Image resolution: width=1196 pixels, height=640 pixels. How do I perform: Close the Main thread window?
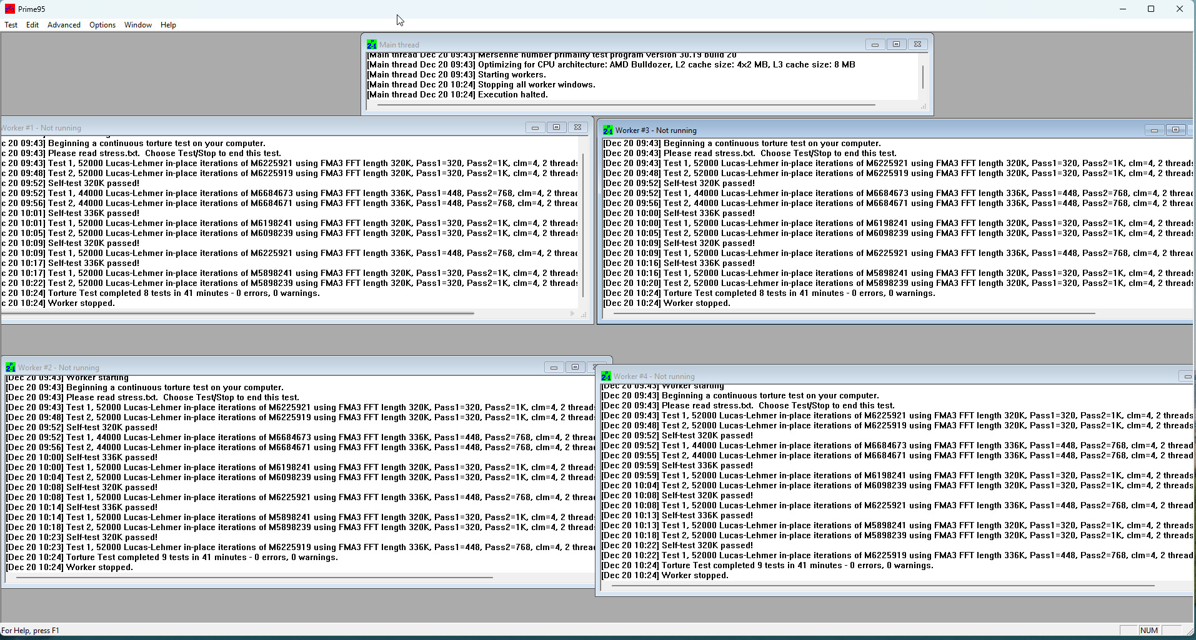tap(917, 44)
